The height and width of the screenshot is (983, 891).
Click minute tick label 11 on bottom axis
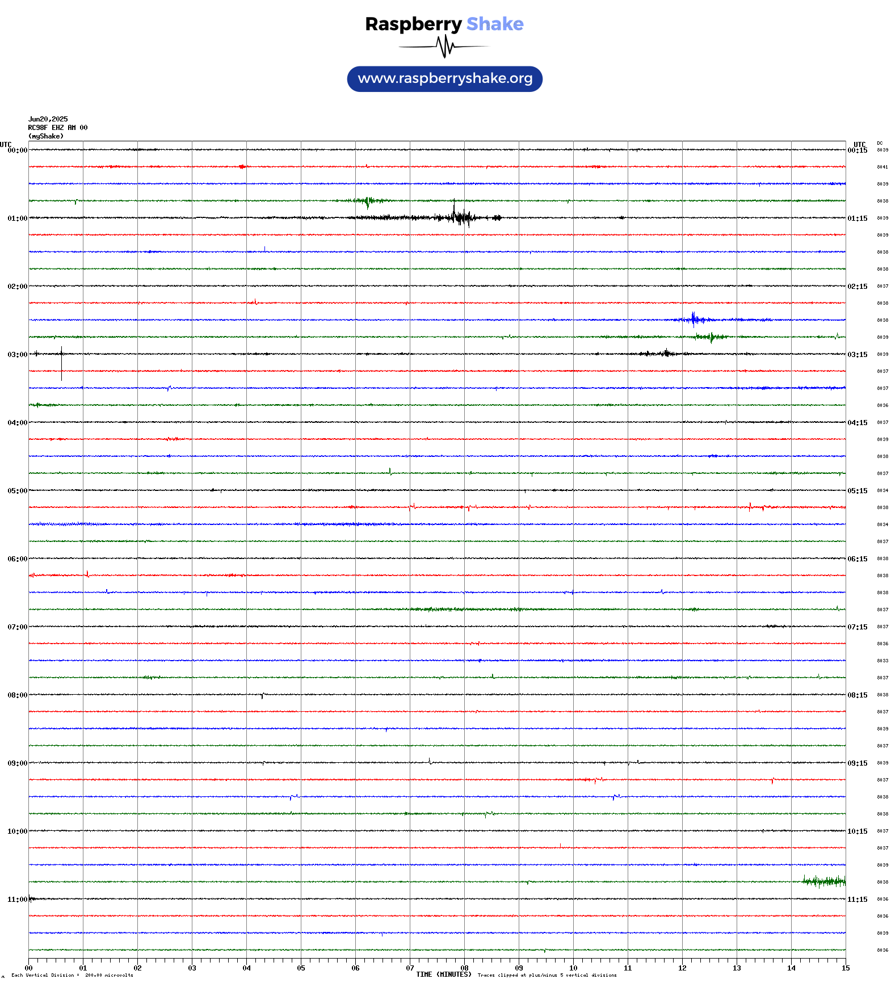click(628, 968)
